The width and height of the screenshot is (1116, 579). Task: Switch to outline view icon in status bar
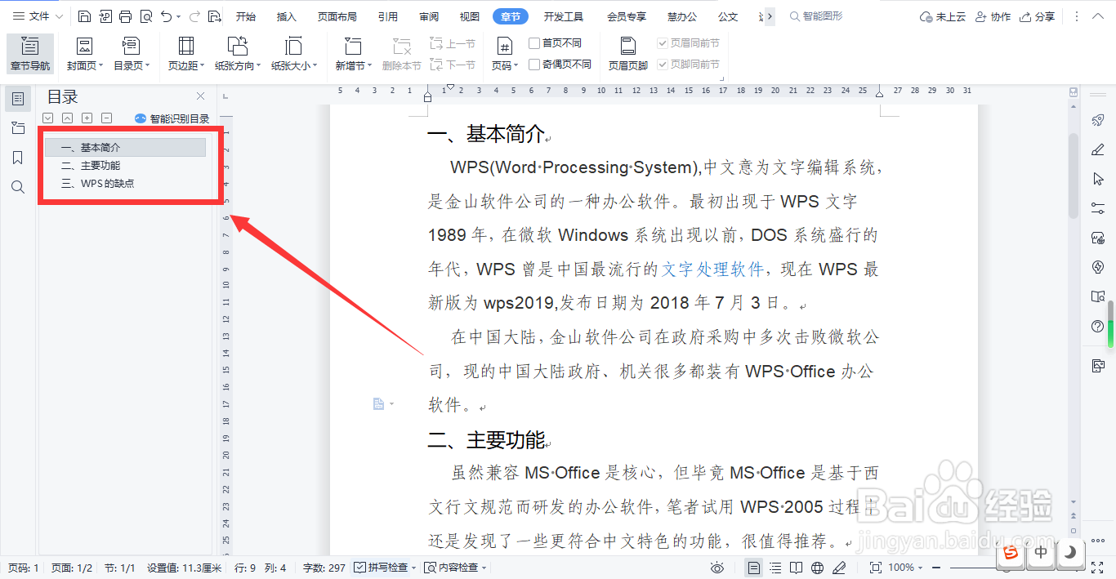coord(775,568)
